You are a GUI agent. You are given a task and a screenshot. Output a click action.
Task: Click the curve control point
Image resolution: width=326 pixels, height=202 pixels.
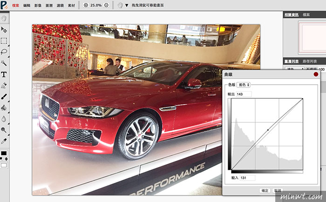tap(268, 130)
